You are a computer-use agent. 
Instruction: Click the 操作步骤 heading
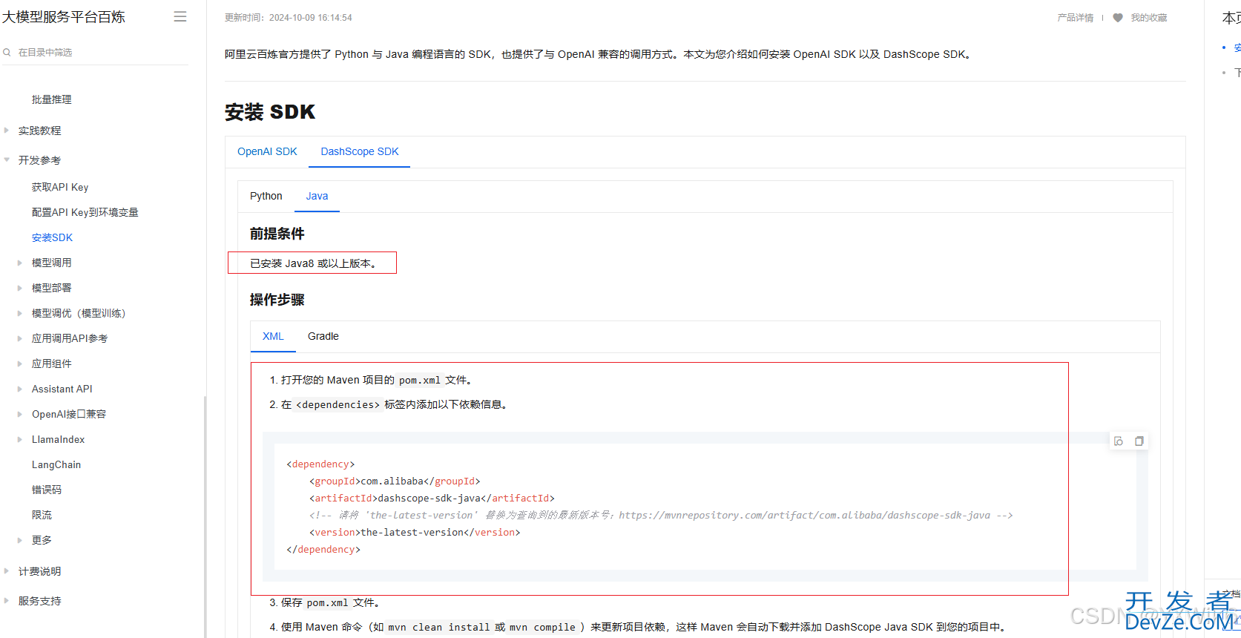tap(277, 300)
